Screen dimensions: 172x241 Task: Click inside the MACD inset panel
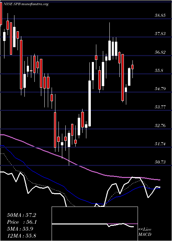[x=95, y=224]
